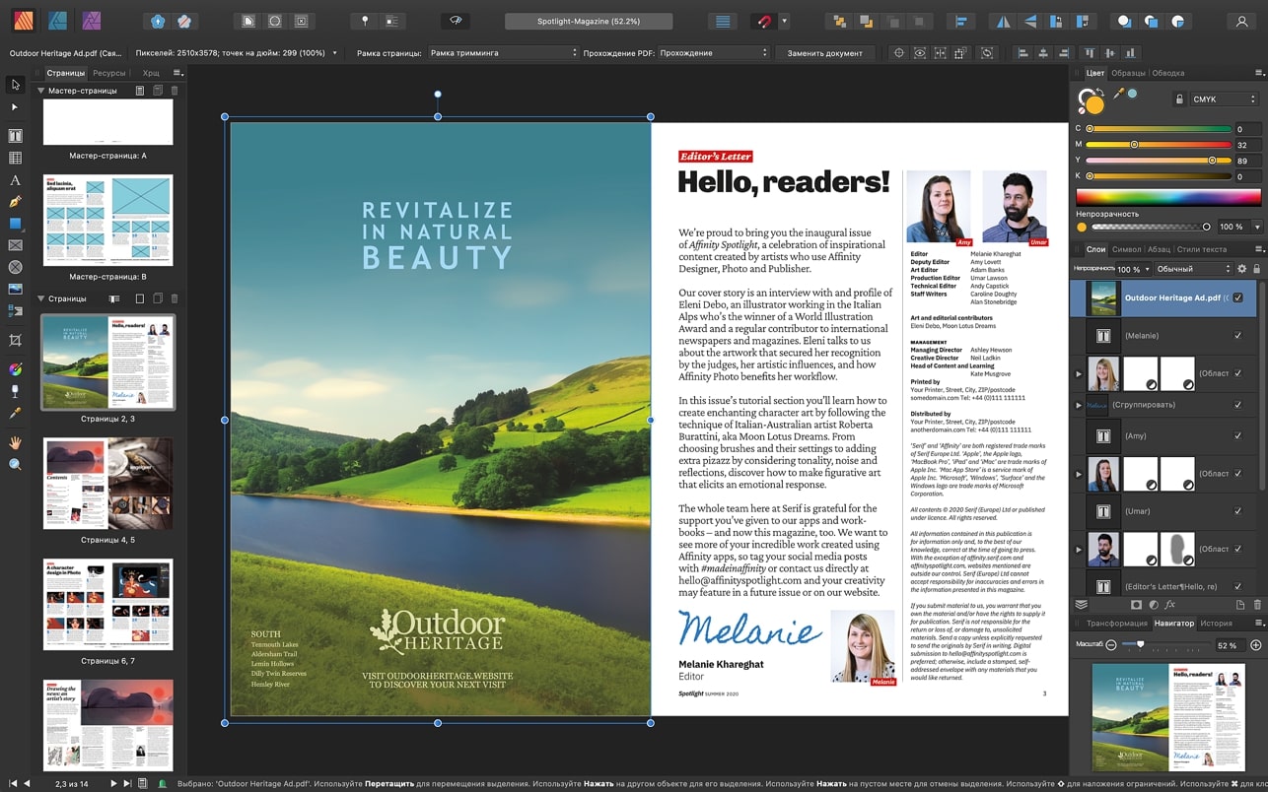Open the CMYK color model dropdown

(x=1224, y=99)
